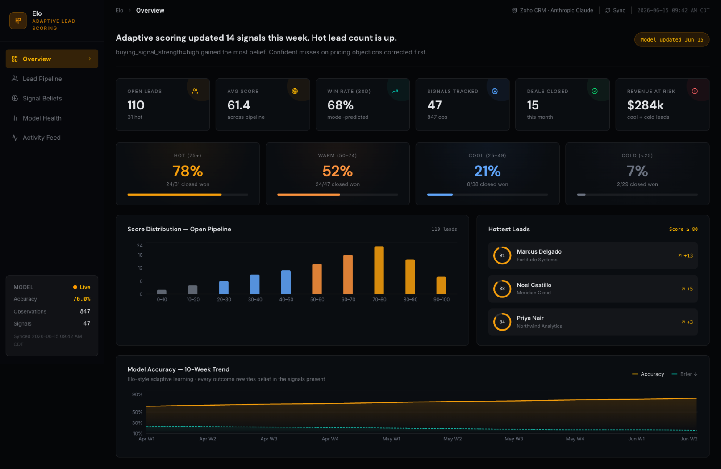721x469 pixels.
Task: Click the Warm 52% progress bar
Action: tap(338, 195)
